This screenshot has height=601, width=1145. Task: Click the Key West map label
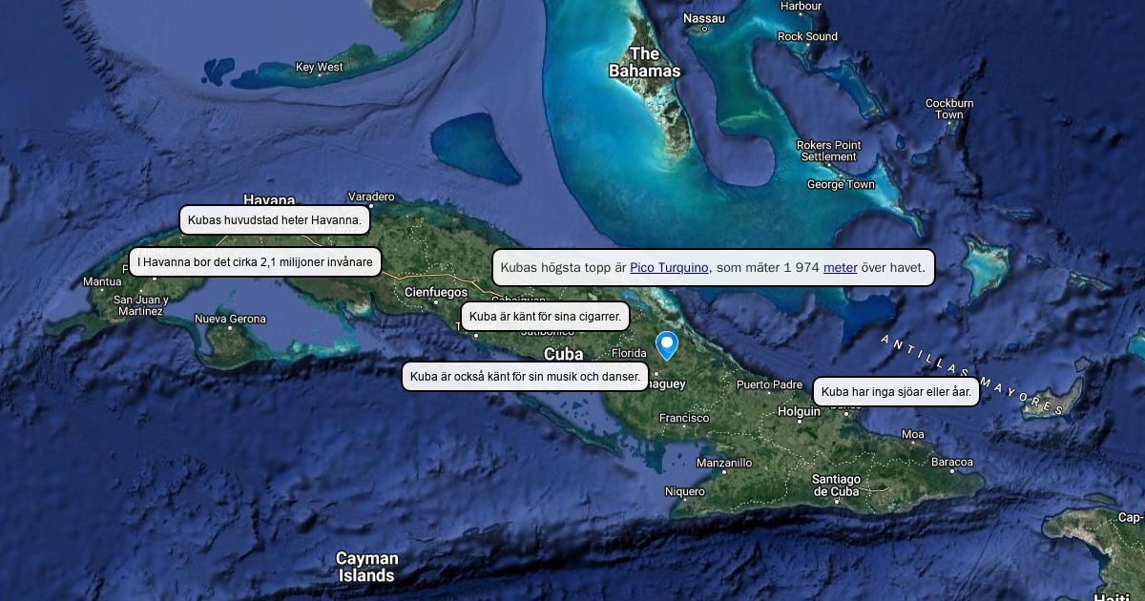click(319, 68)
